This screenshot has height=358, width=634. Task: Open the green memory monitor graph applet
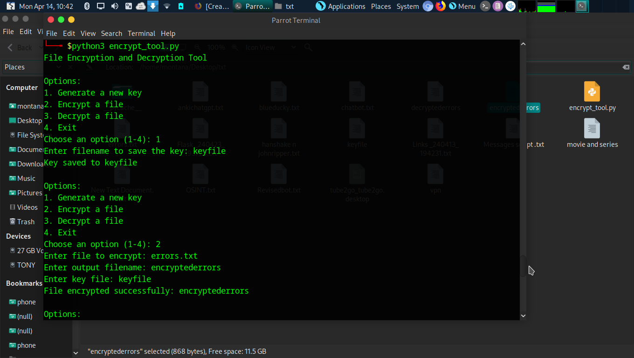pyautogui.click(x=546, y=7)
